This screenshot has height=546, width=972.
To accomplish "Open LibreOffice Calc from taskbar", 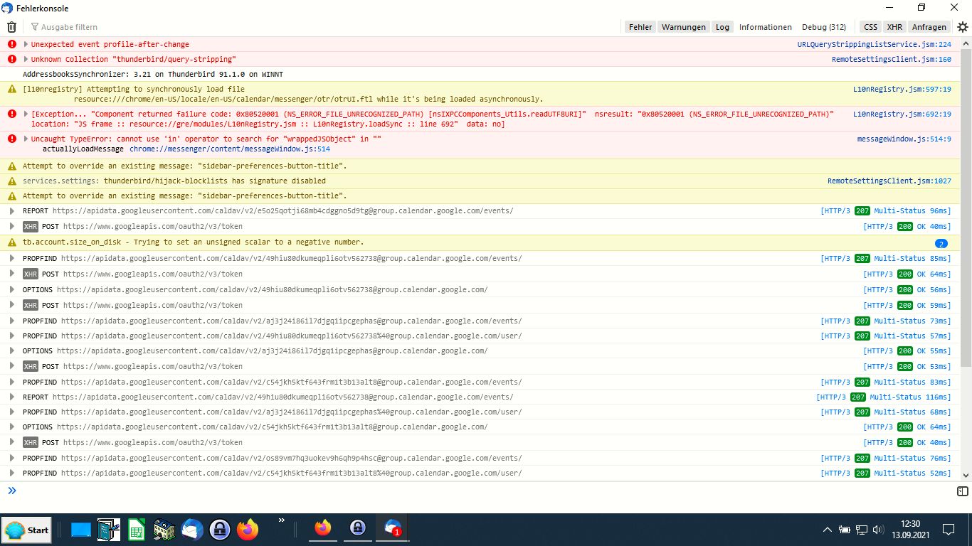I will point(137,530).
